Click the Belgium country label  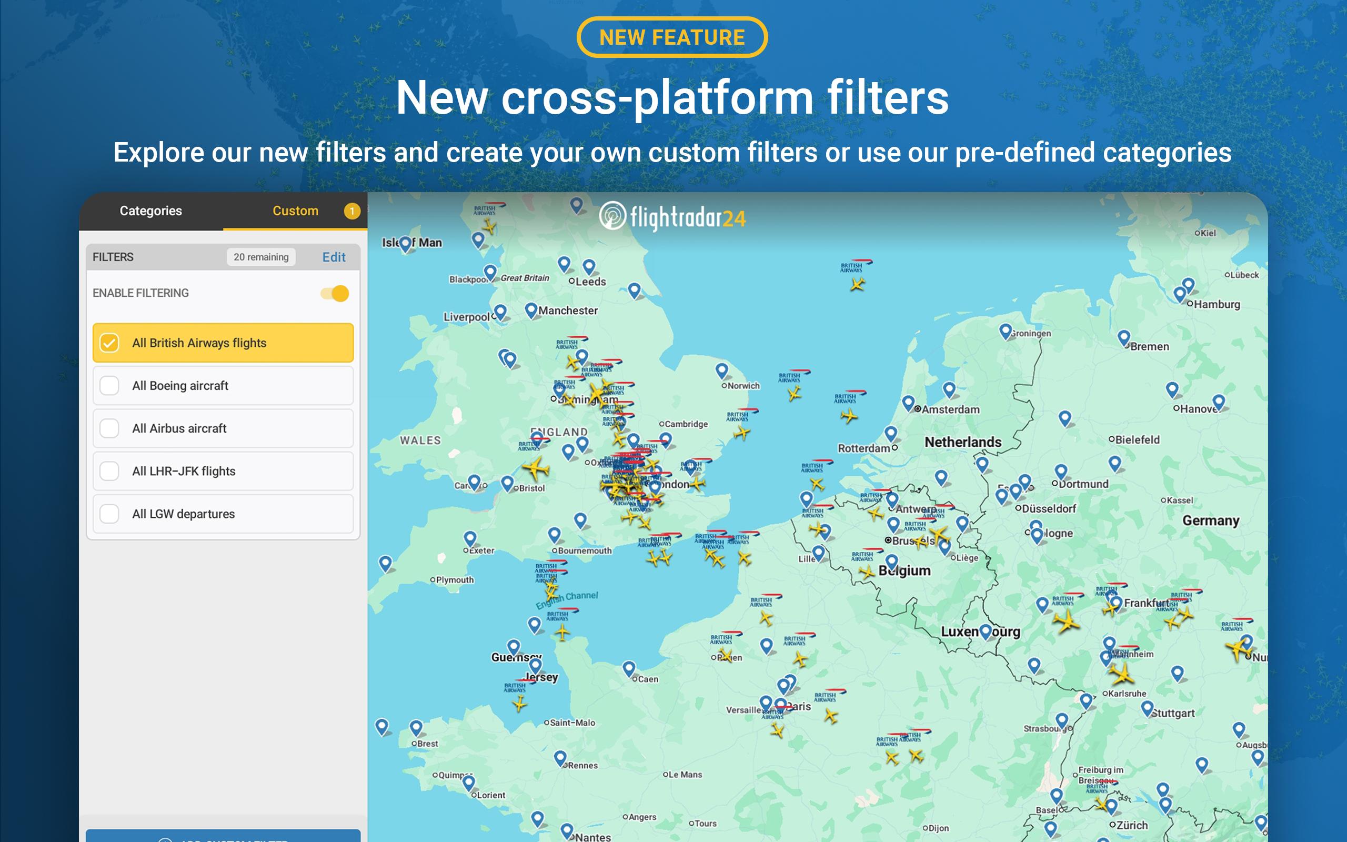pos(904,571)
